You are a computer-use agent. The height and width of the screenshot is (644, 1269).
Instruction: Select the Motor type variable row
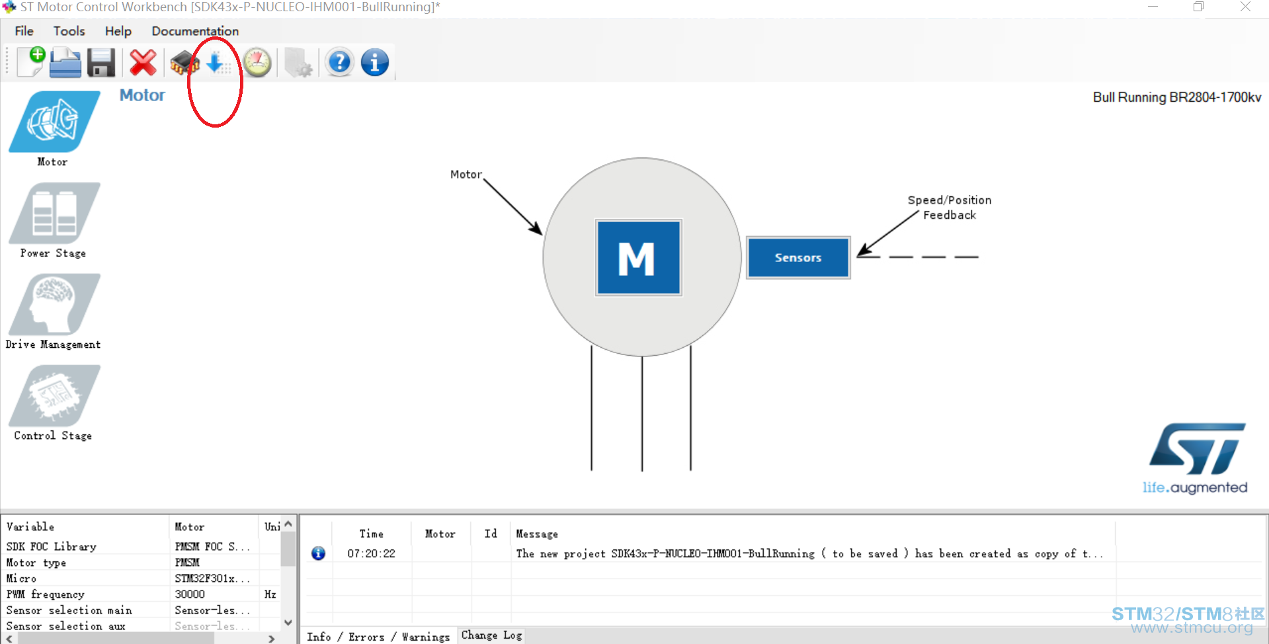point(142,563)
